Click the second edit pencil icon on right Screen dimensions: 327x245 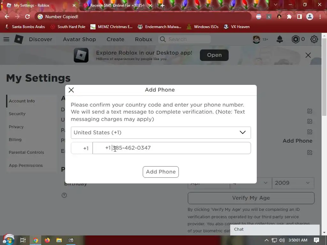point(310,121)
